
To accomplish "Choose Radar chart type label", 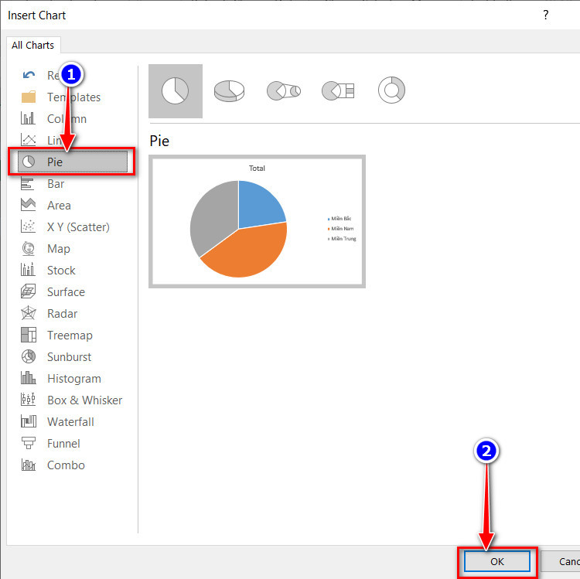I will point(63,314).
